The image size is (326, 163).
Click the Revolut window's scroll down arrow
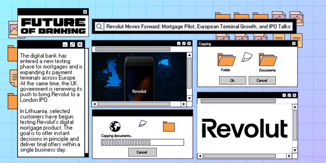[295, 150]
